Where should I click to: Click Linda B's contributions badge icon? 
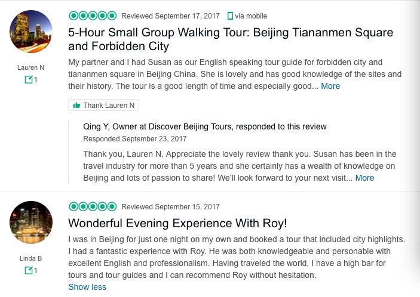[28, 271]
